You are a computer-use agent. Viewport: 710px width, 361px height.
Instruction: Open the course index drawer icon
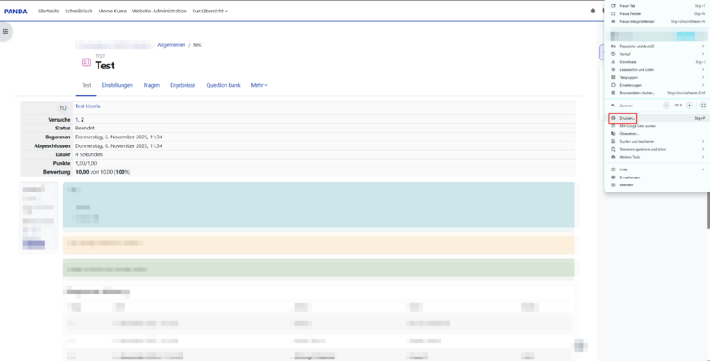click(x=5, y=31)
